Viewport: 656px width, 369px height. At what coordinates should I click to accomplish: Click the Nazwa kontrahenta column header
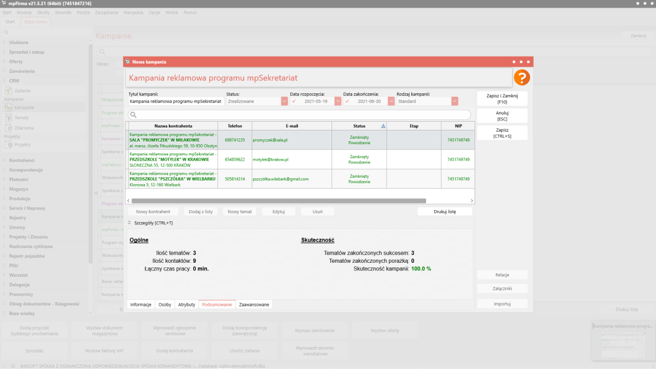(173, 126)
